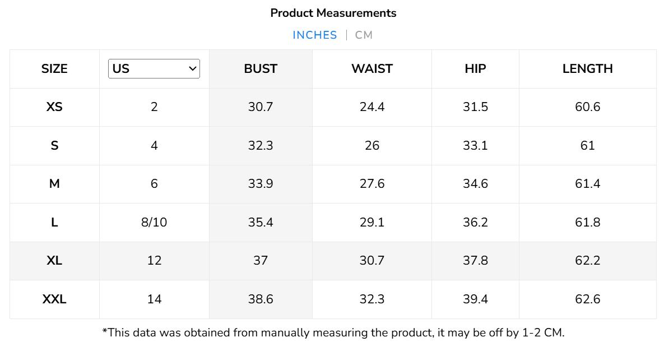Open the US size region dropdown

click(x=154, y=69)
